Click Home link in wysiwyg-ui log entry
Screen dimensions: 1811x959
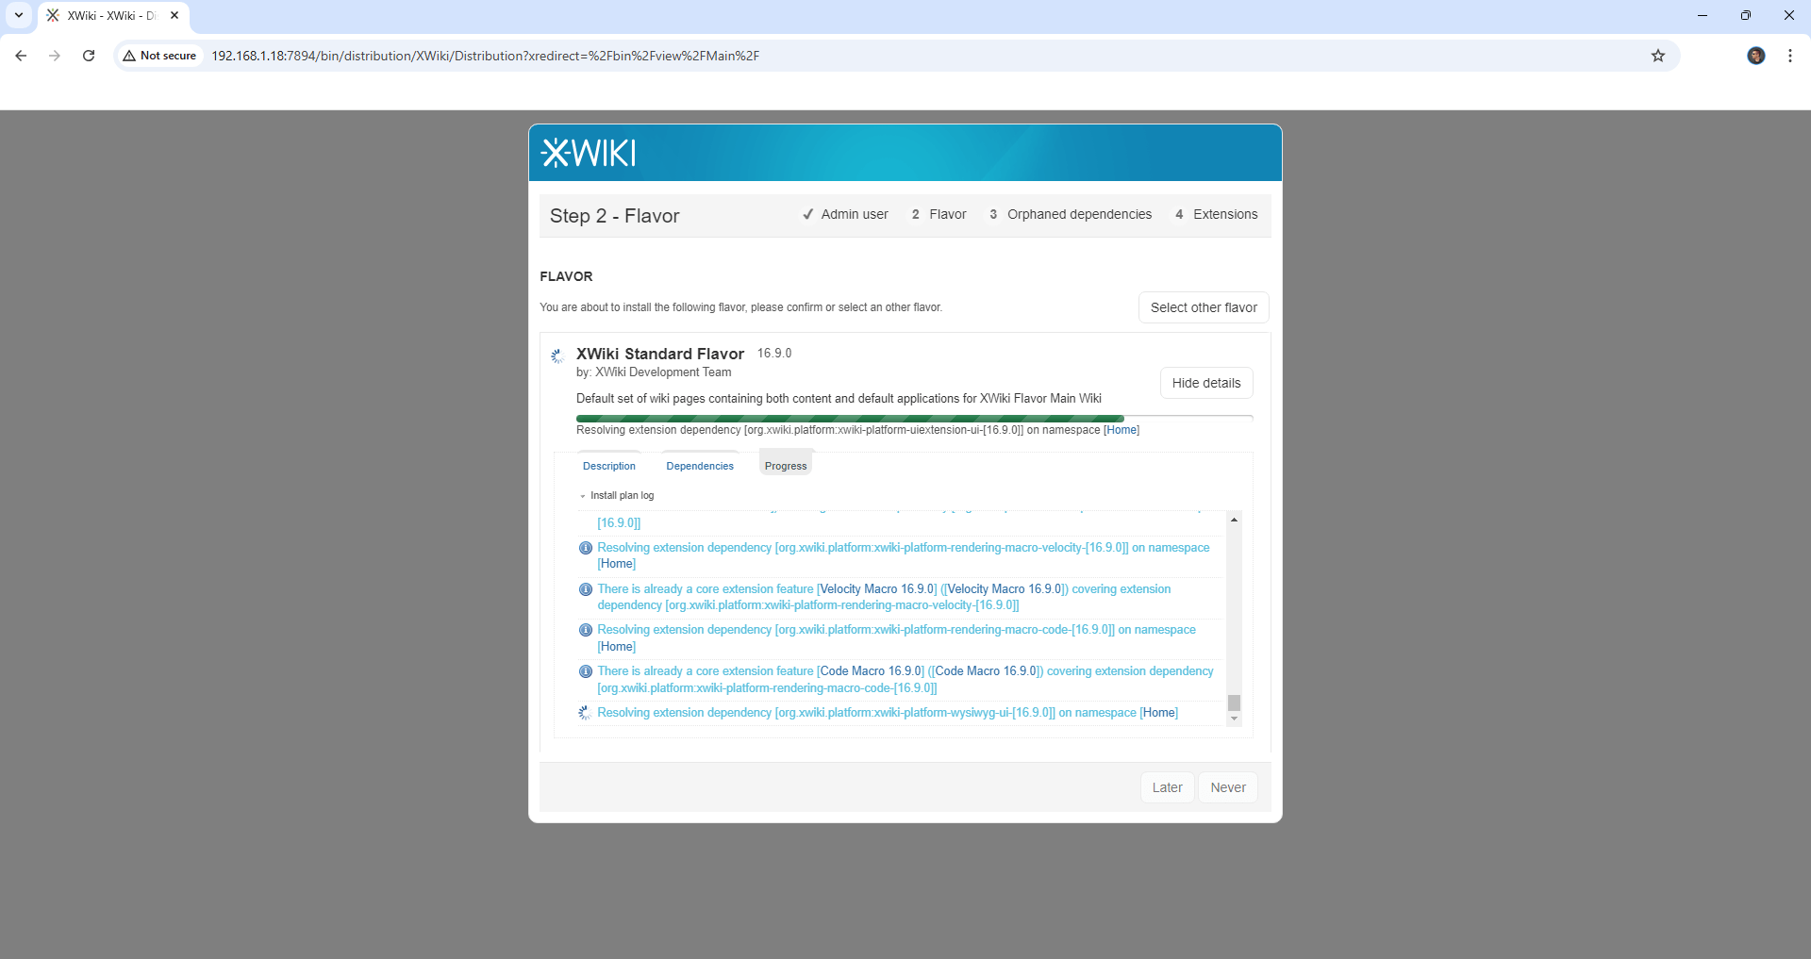(x=1159, y=713)
